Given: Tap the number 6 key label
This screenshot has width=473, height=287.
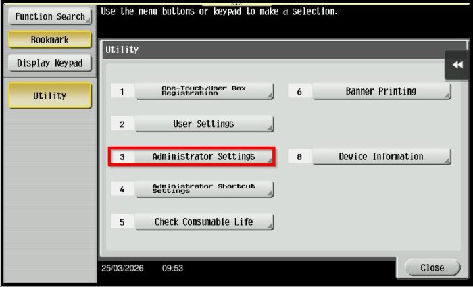Looking at the screenshot, I should tap(299, 91).
